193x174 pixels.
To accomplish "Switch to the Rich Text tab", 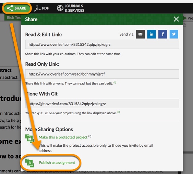I will tap(13, 18).
